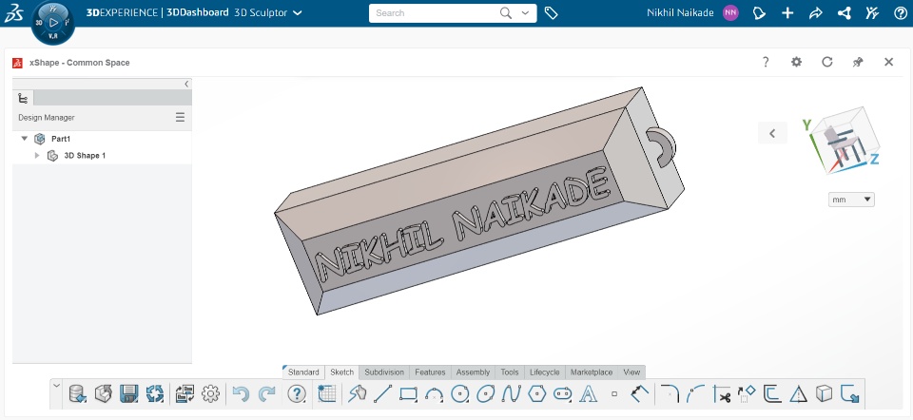Select the Mirror entities triangle tool

tap(798, 393)
